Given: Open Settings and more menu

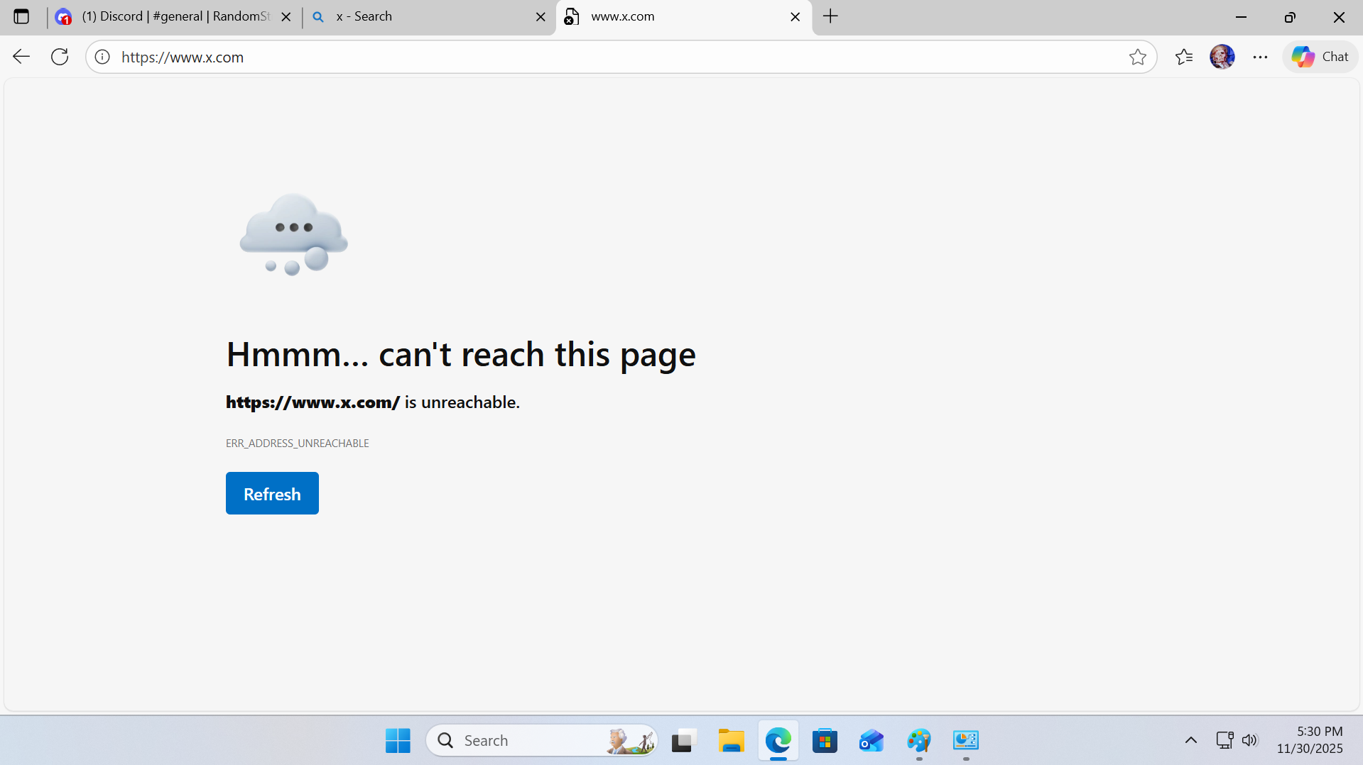Looking at the screenshot, I should [x=1261, y=57].
